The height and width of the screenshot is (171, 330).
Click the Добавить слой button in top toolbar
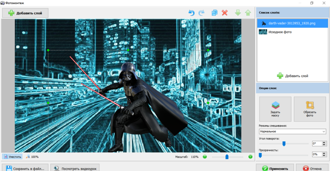25,13
